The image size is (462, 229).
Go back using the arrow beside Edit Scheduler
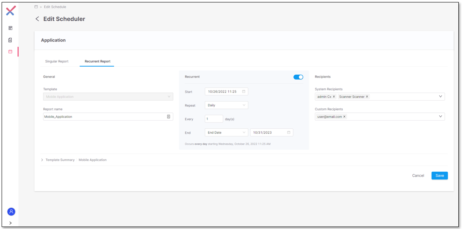(x=37, y=19)
